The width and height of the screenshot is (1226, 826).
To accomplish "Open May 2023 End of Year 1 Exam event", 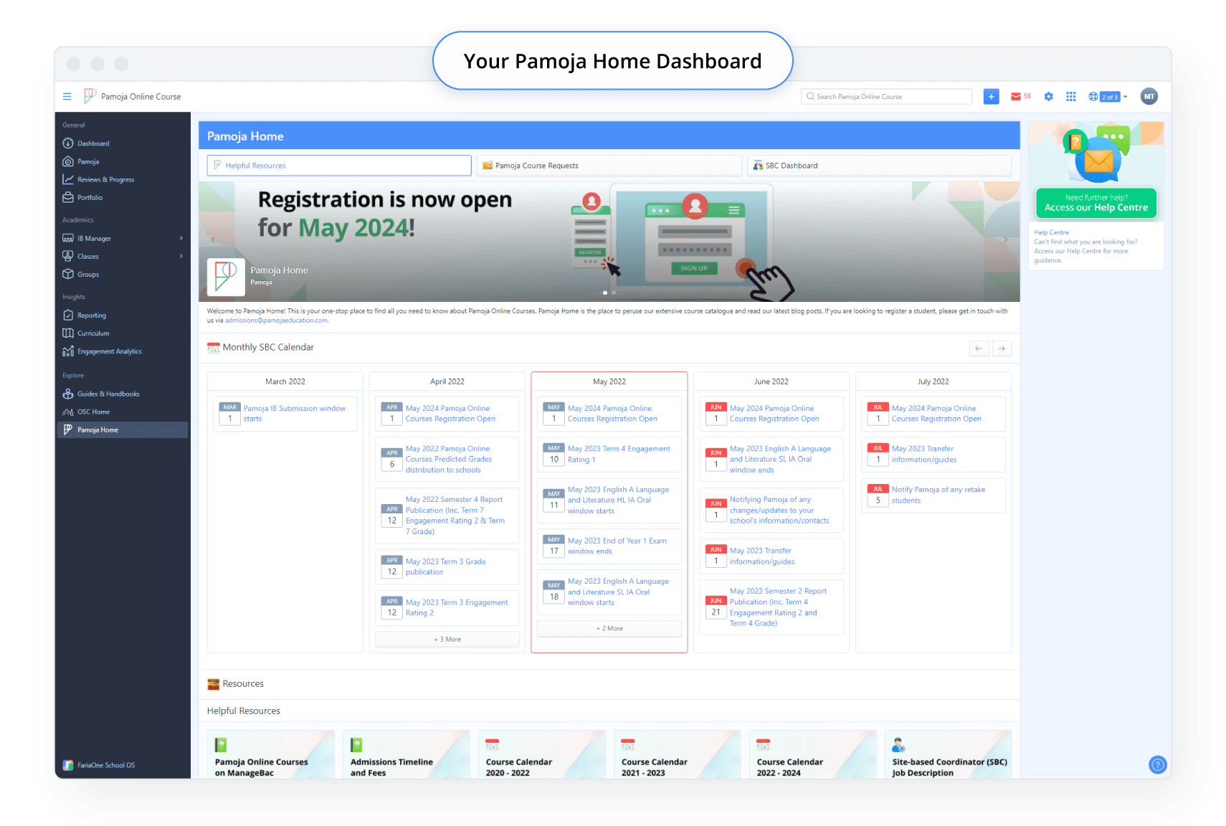I will coord(609,546).
